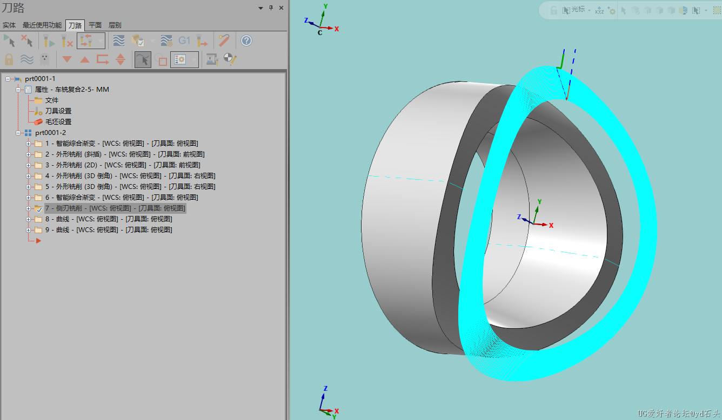This screenshot has width=722, height=420.
Task: Click the red insert arrow in tree
Action: pyautogui.click(x=38, y=241)
